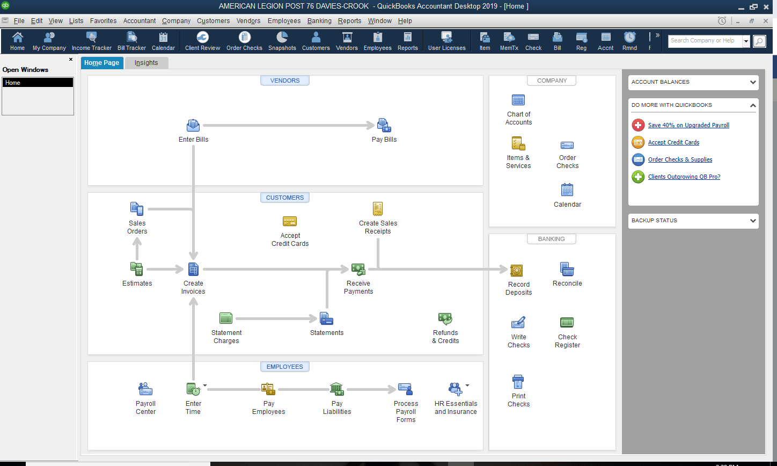Image resolution: width=777 pixels, height=466 pixels.
Task: Open the Reconcile icon
Action: coord(567,269)
